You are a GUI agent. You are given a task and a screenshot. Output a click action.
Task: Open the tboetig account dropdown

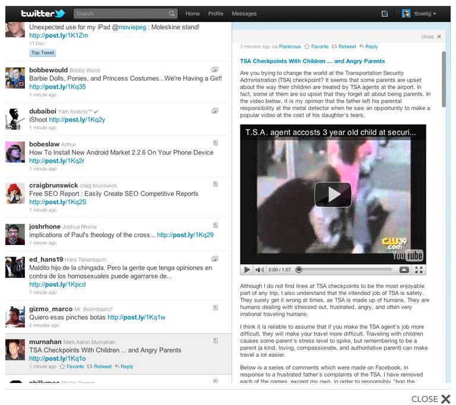point(425,14)
